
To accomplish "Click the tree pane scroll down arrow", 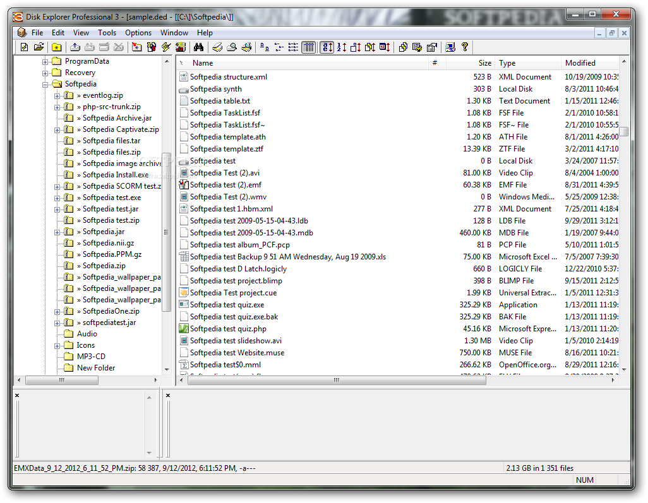I will 167,370.
